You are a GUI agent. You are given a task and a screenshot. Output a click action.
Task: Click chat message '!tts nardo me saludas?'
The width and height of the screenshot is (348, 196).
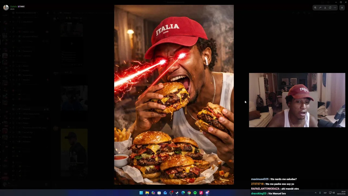click(284, 179)
